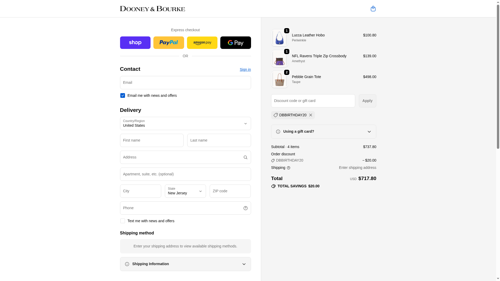The width and height of the screenshot is (500, 281).
Task: Uncheck Email me with news and offers
Action: pos(122,95)
